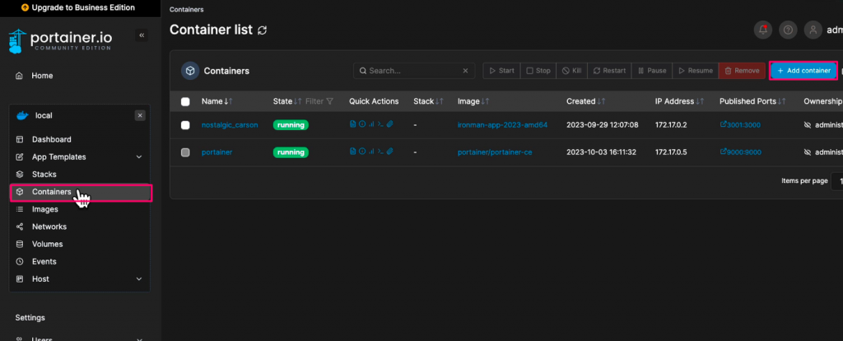Refresh the container list

tap(263, 30)
